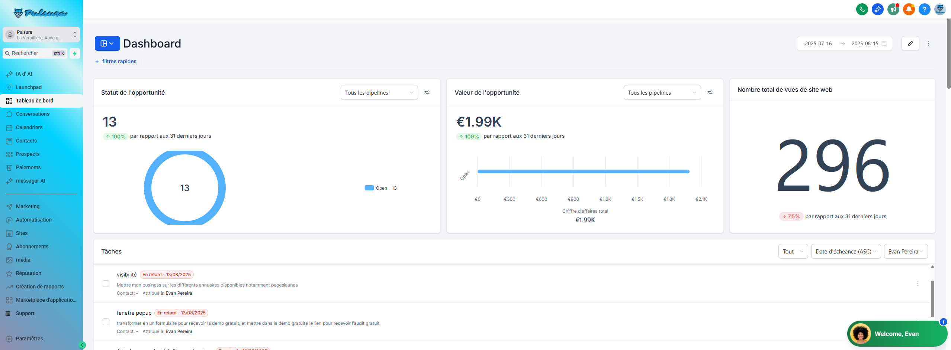The height and width of the screenshot is (350, 951).
Task: Check the 'visibilité' task checkbox
Action: [x=106, y=284]
